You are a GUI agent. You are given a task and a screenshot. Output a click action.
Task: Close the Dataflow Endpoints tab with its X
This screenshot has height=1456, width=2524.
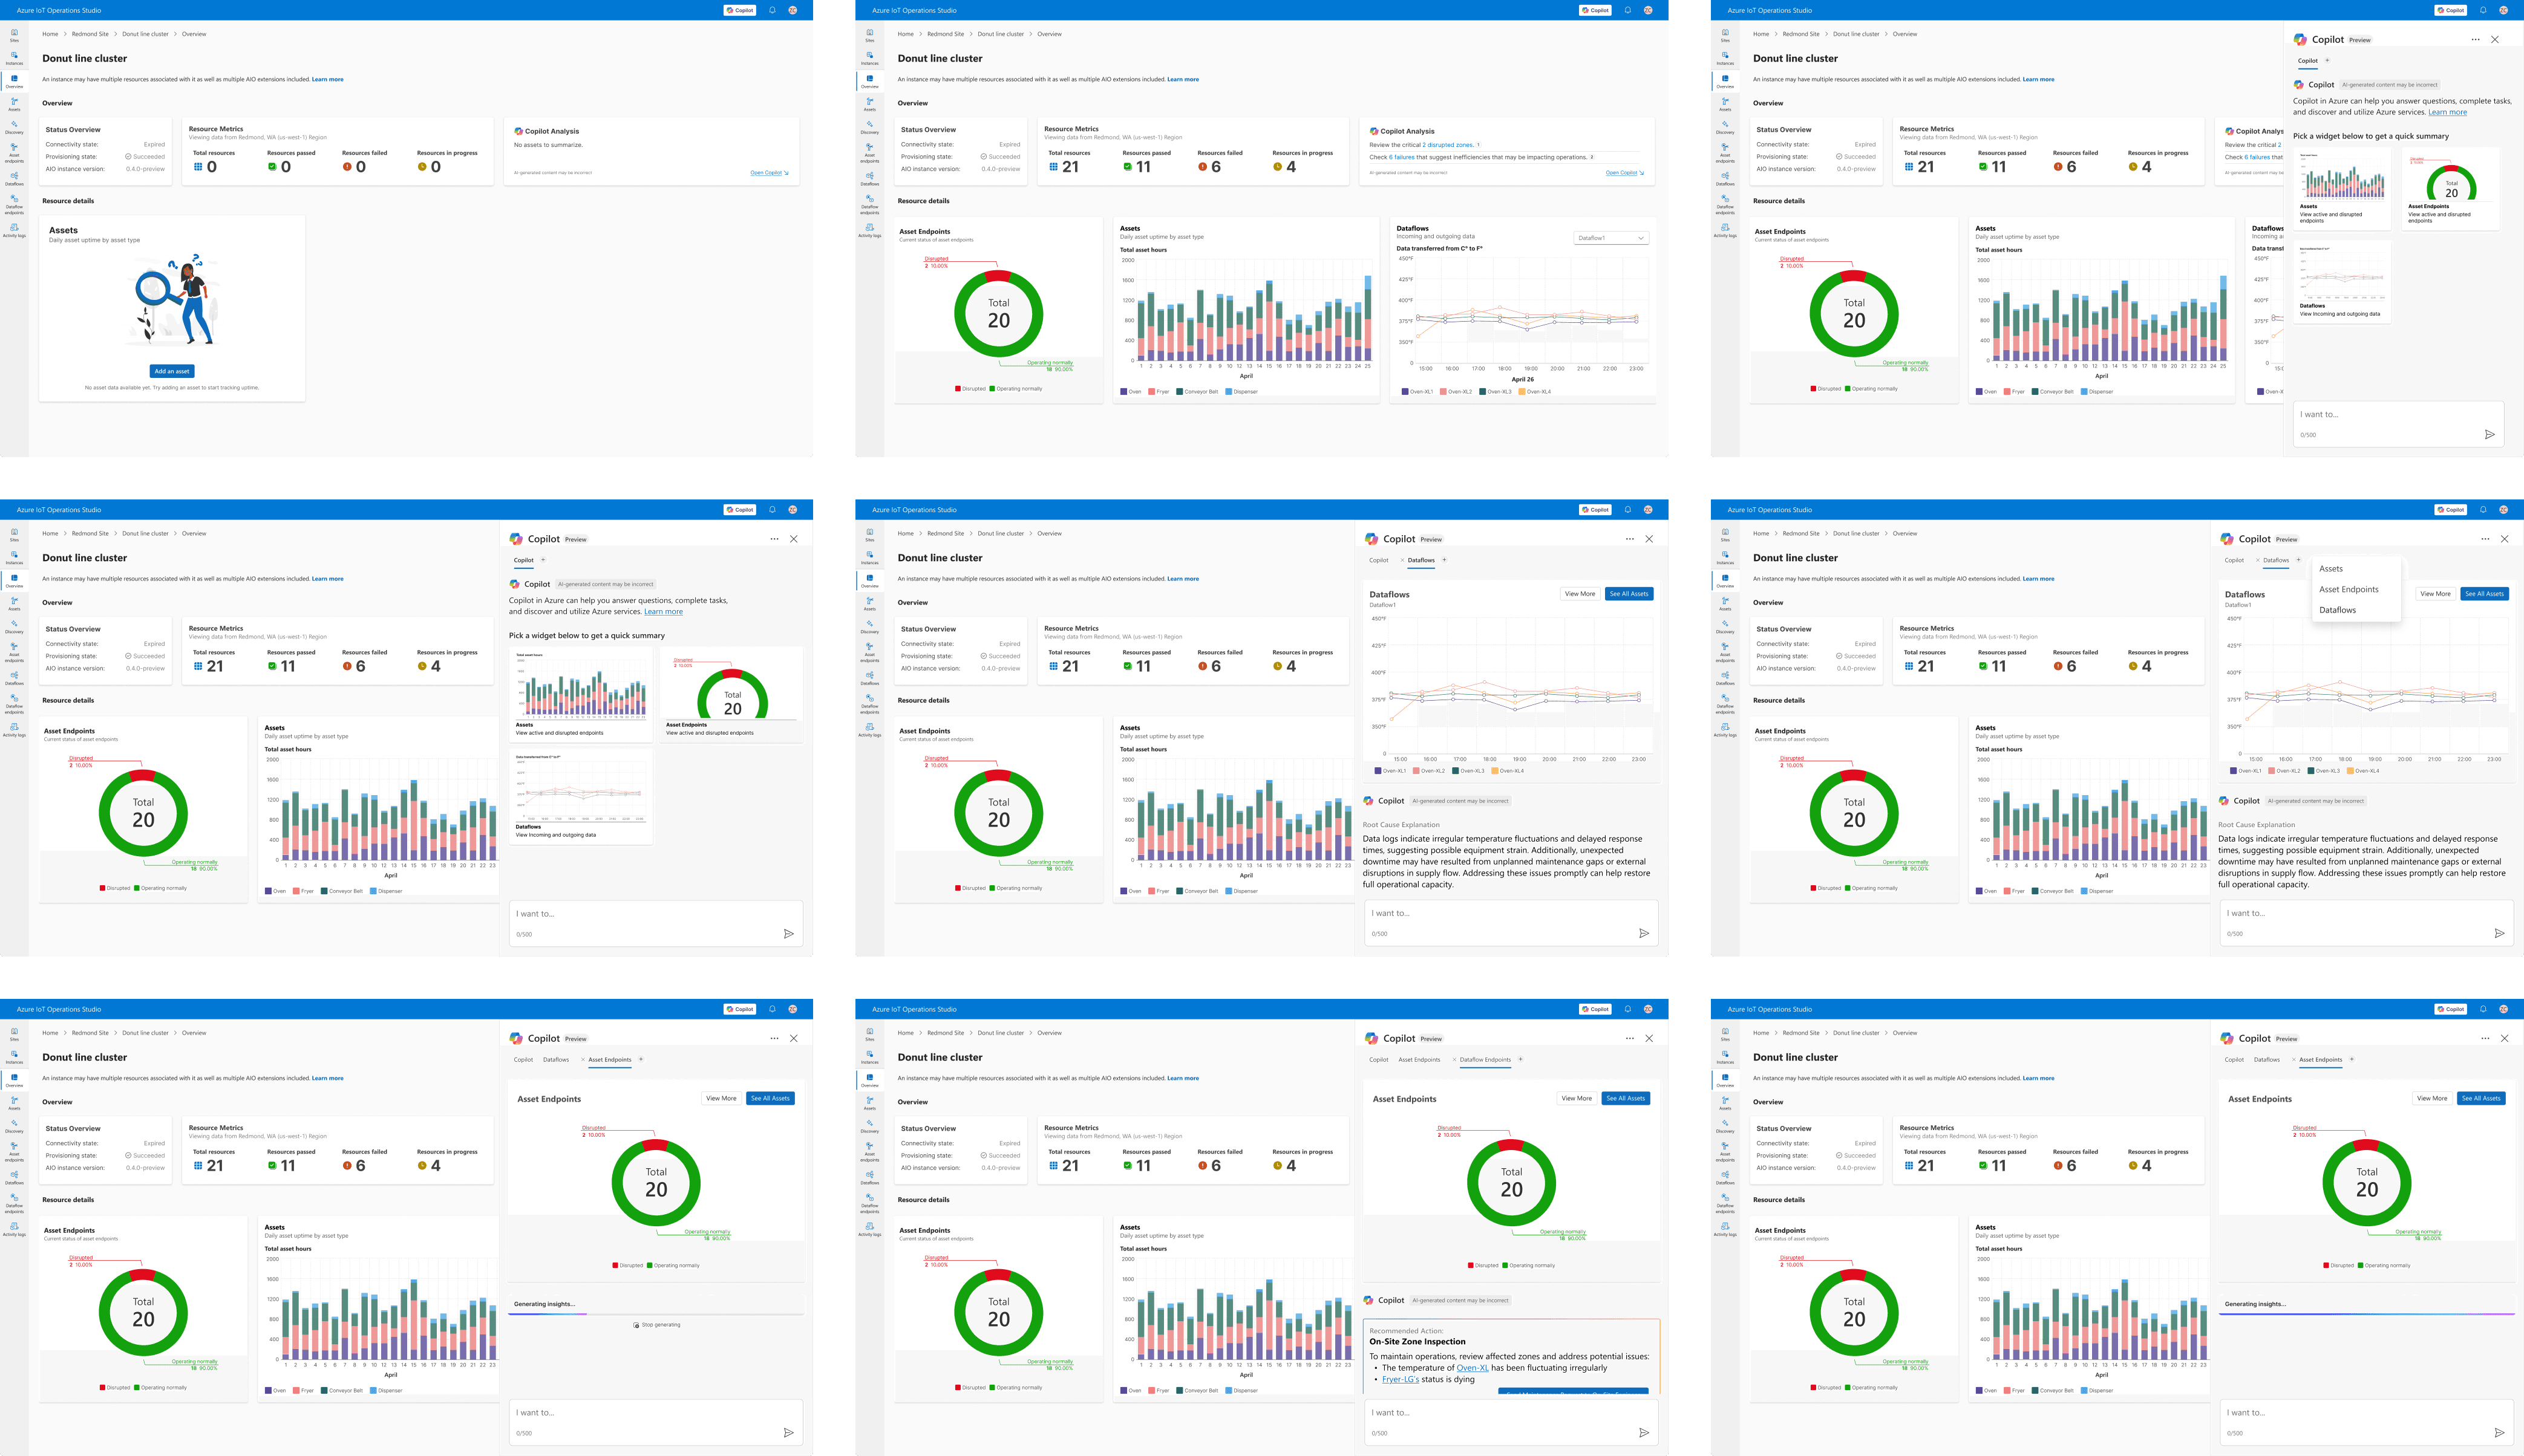(1454, 1059)
